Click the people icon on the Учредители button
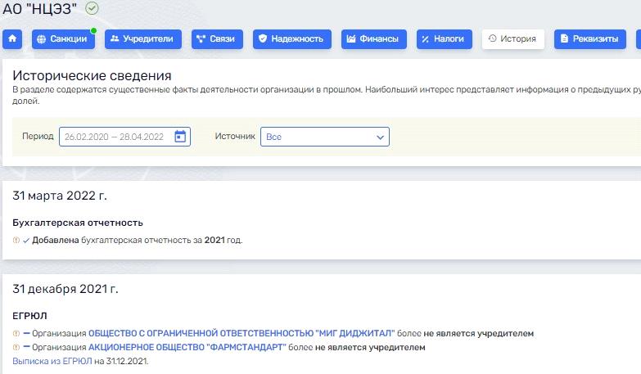 tap(115, 38)
